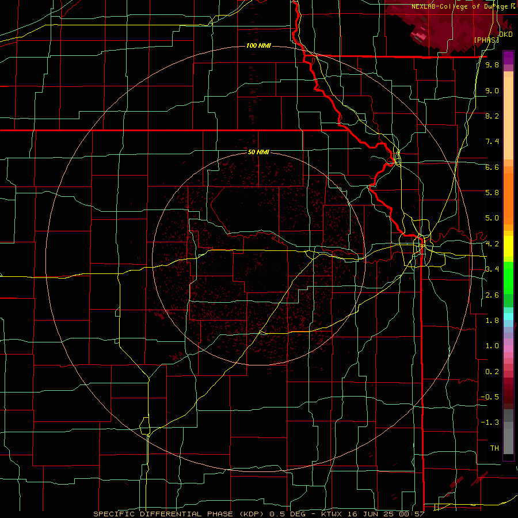The image size is (518, 518).
Task: Click the bright green color scale segment
Action: (508, 278)
